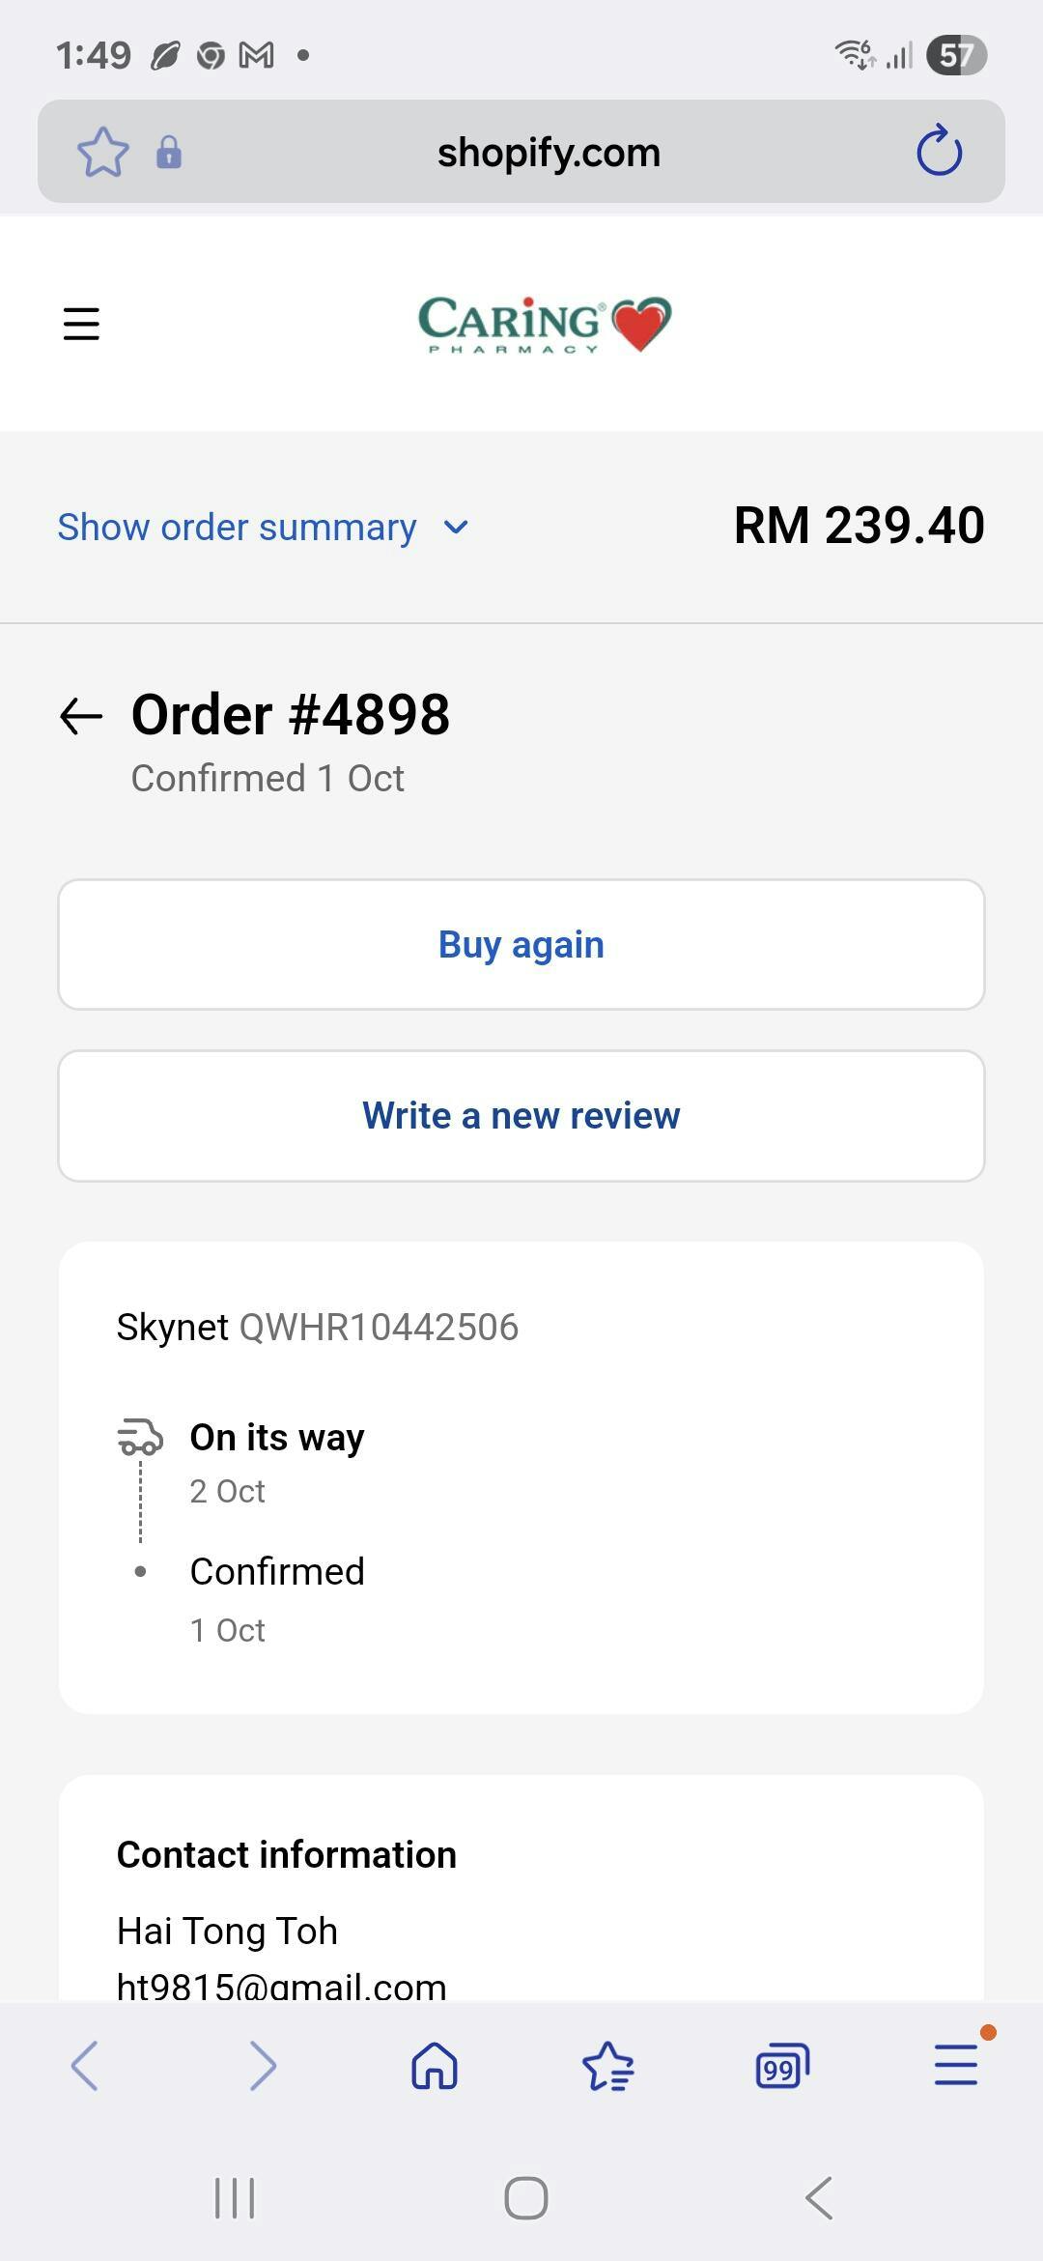Tap the chevron next to order summary
Image resolution: width=1043 pixels, height=2261 pixels.
(456, 528)
